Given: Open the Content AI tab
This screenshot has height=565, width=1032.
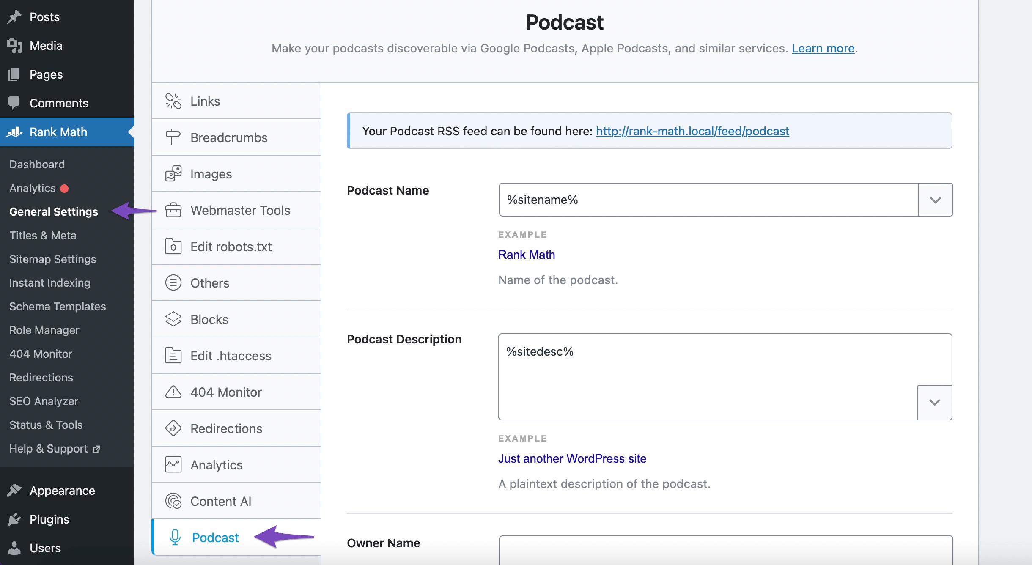Looking at the screenshot, I should [236, 501].
